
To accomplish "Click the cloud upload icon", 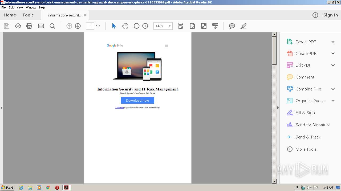I will 18,26.
